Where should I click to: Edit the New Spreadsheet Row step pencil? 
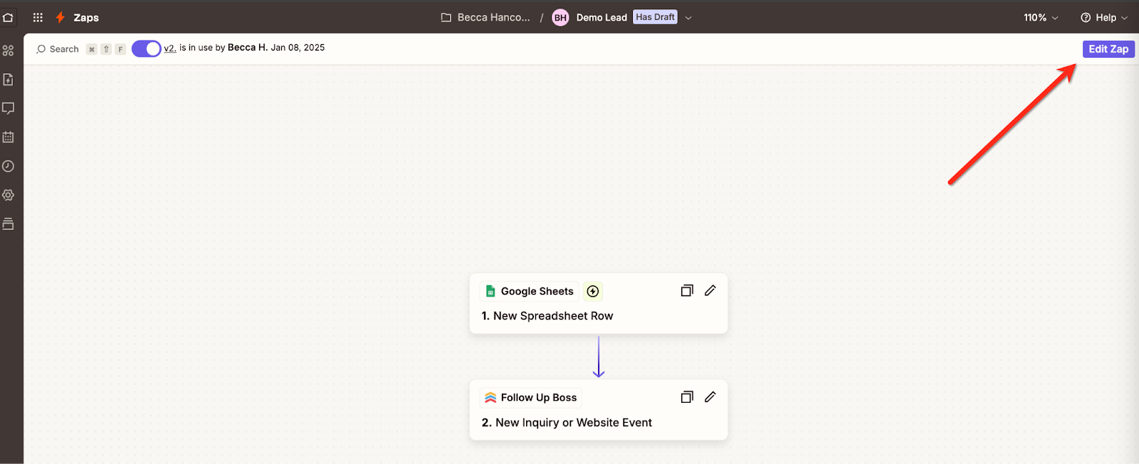pos(710,290)
